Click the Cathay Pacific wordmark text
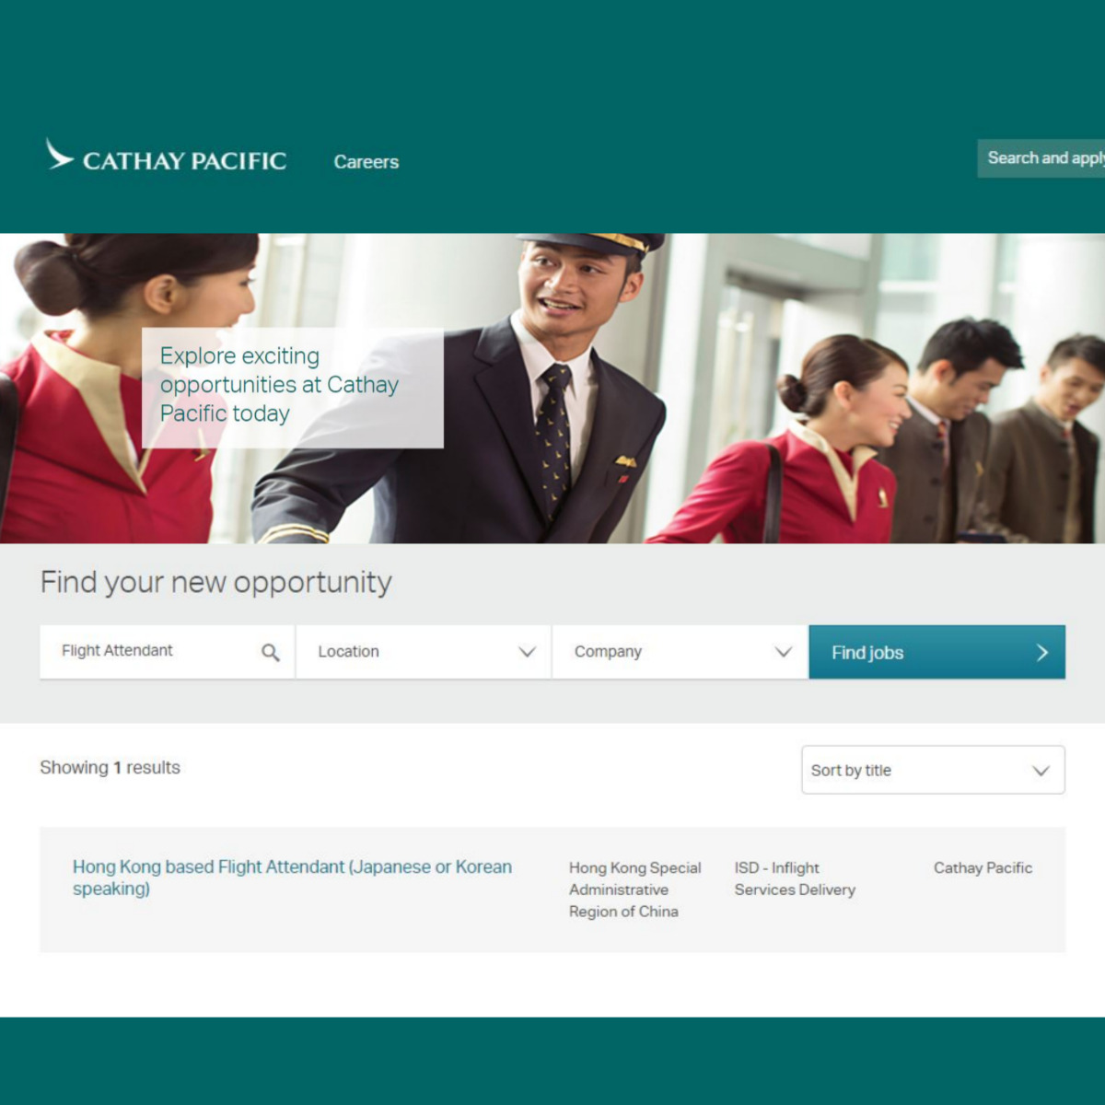The height and width of the screenshot is (1105, 1105). click(184, 161)
